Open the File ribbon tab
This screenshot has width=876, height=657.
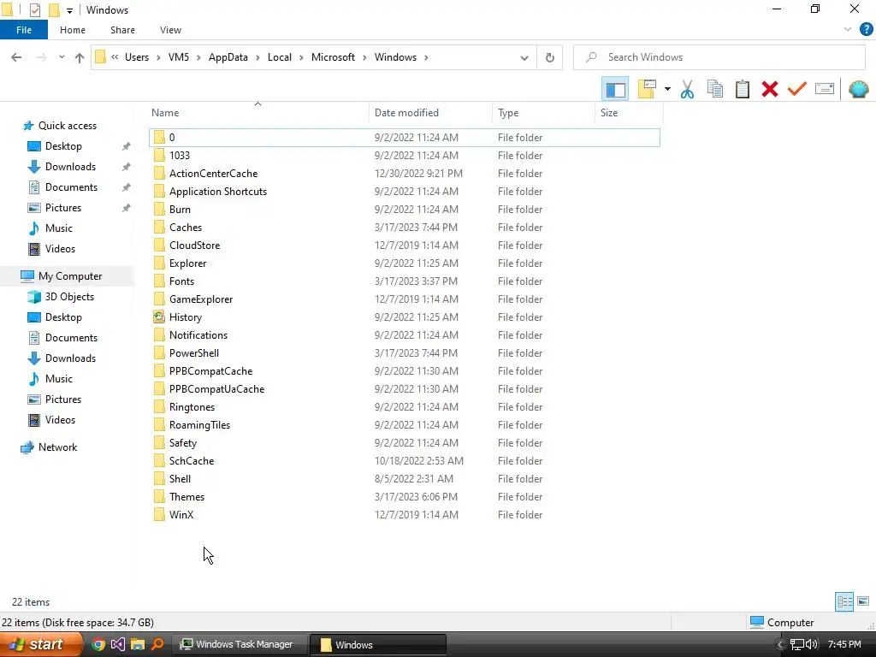23,30
